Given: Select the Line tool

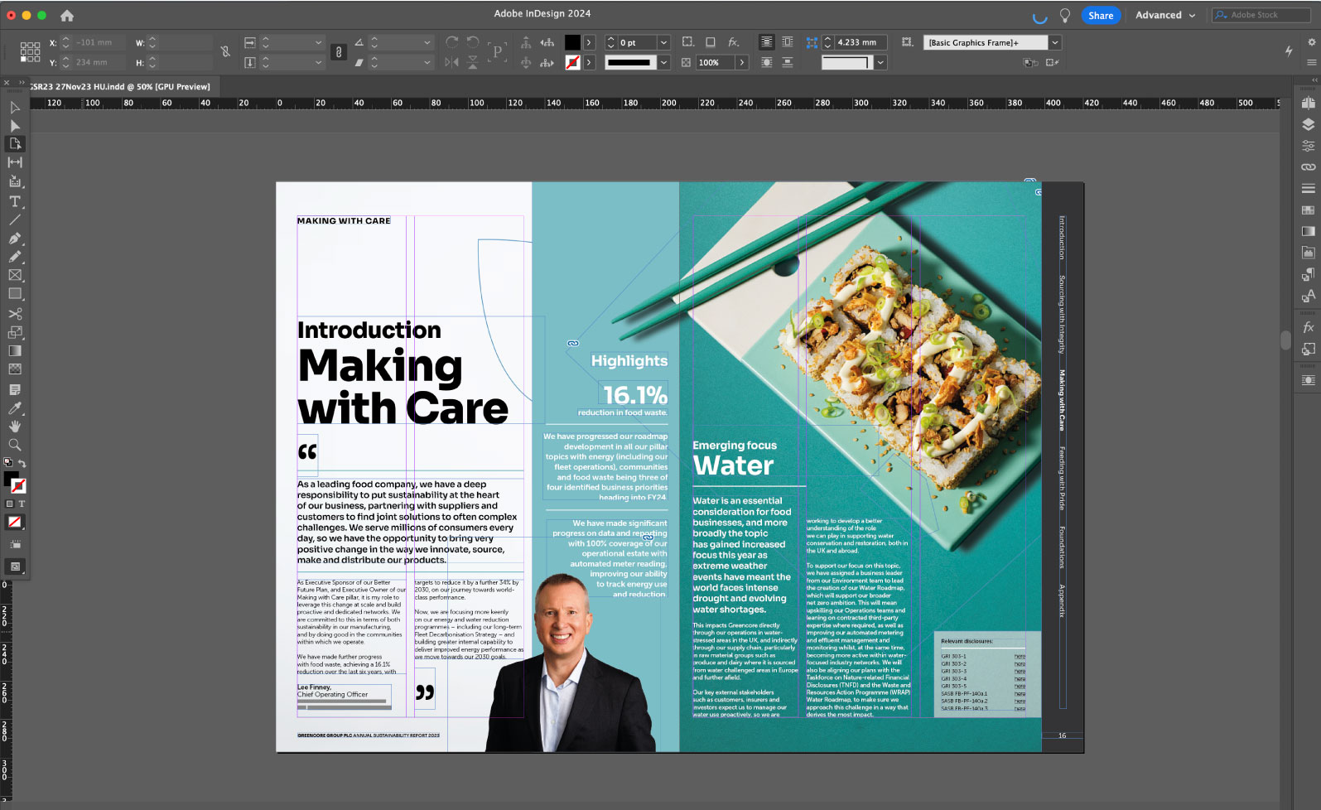Looking at the screenshot, I should pos(15,219).
